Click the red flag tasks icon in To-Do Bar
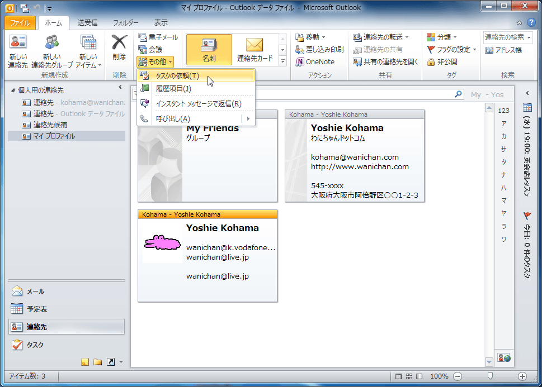 527,216
